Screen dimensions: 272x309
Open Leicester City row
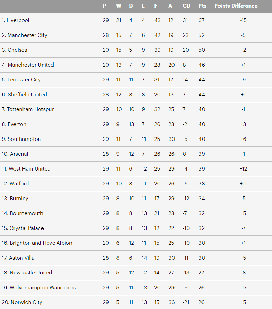pyautogui.click(x=136, y=80)
